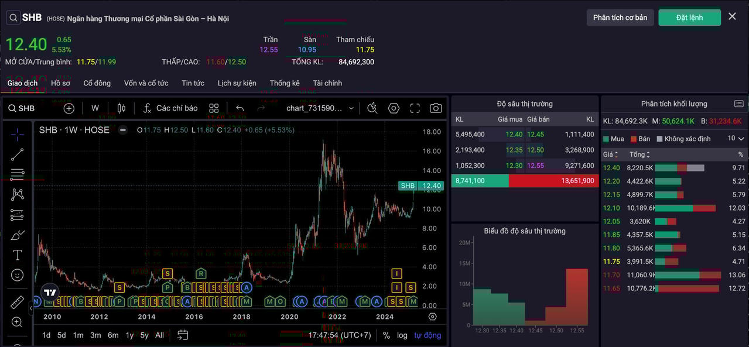Open the '10' rows dropdown in volume analysis
This screenshot has width=749, height=347.
pyautogui.click(x=736, y=139)
